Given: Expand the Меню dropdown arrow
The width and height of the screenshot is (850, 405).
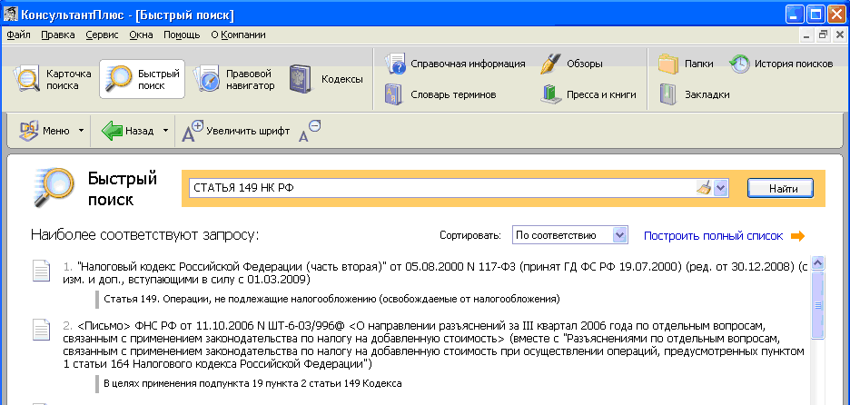Looking at the screenshot, I should pos(81,131).
